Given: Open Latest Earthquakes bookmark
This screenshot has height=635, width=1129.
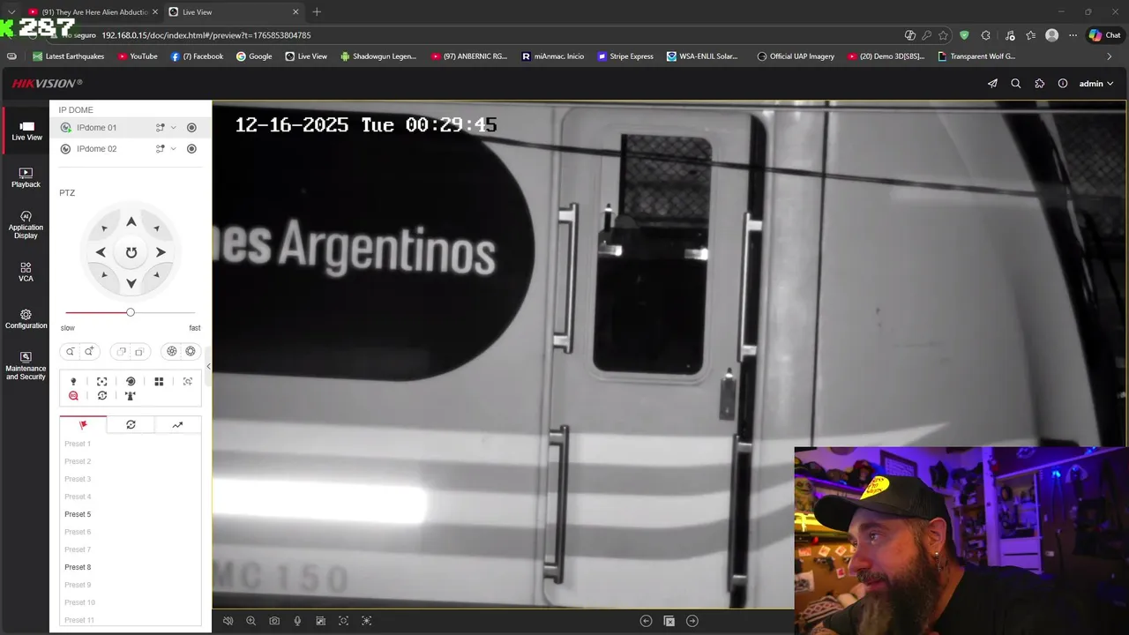Looking at the screenshot, I should [x=68, y=56].
